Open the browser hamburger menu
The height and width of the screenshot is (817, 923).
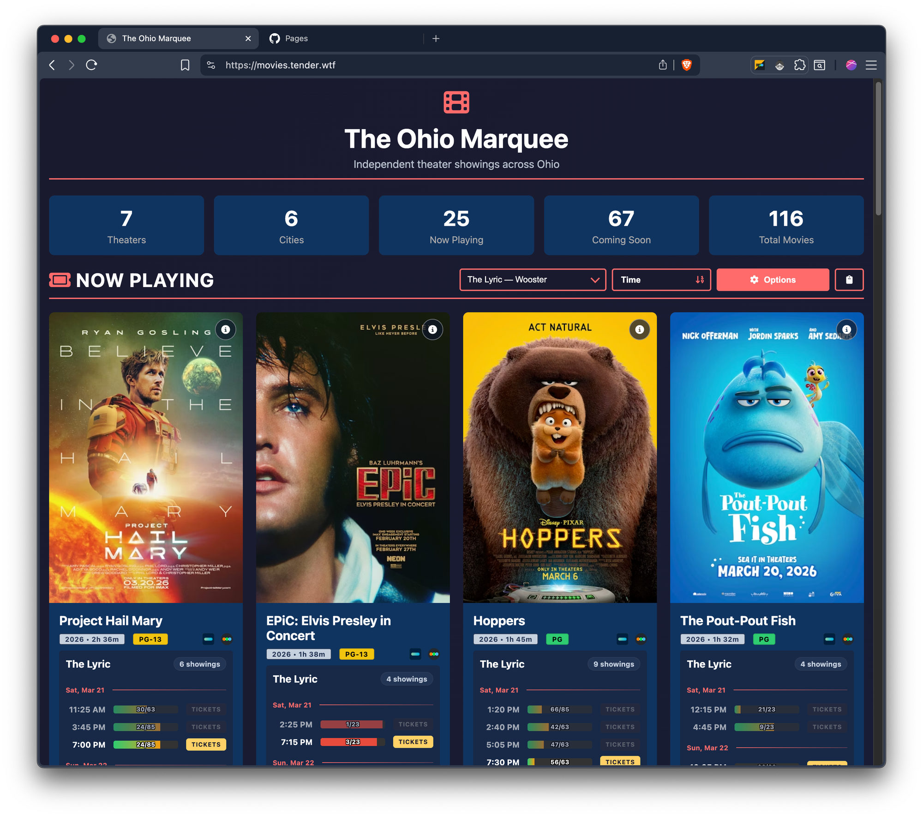871,65
